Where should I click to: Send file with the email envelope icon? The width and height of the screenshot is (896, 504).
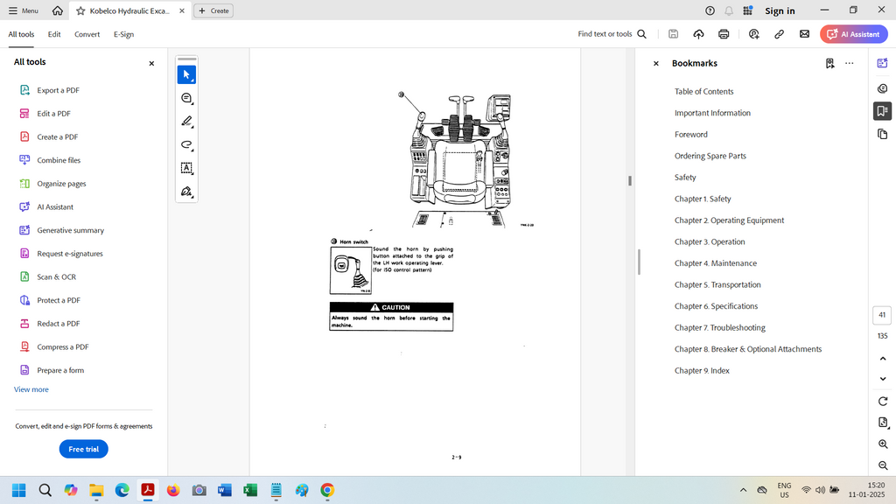(804, 34)
